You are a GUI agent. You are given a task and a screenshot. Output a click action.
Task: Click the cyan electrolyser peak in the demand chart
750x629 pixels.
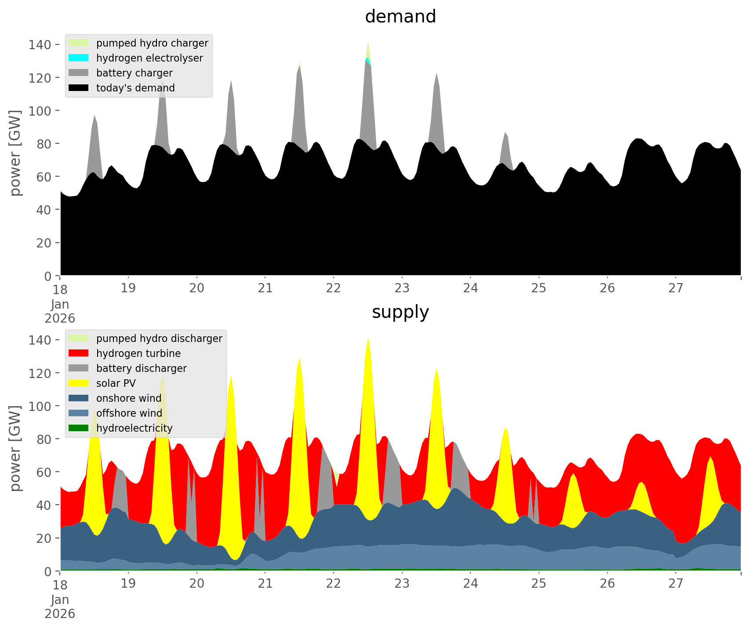tap(368, 61)
